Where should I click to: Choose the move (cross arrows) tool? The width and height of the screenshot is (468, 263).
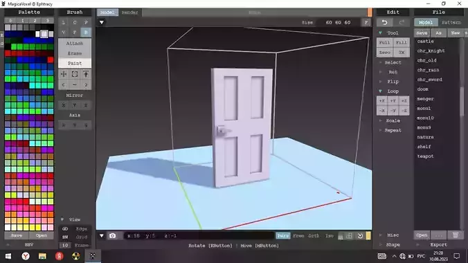coord(64,74)
